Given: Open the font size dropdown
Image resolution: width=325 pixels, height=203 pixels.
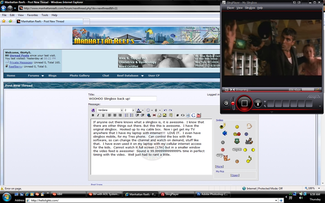Looking at the screenshot, I should (133, 110).
